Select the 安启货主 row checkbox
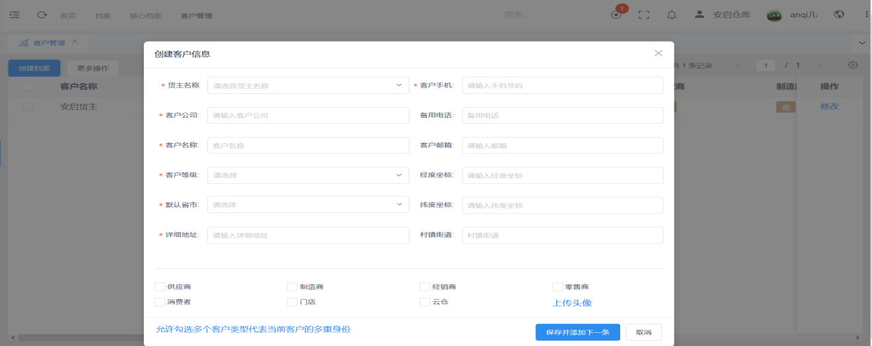 click(x=28, y=107)
